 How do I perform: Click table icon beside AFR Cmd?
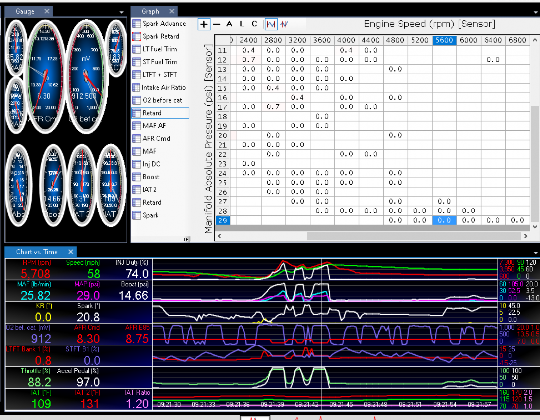point(137,139)
